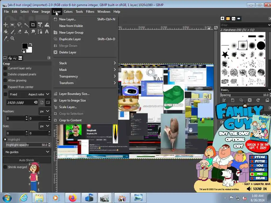Image resolution: width=271 pixels, height=203 pixels.
Task: Select the Fuzzy Select wand tool
Action: click(x=26, y=25)
